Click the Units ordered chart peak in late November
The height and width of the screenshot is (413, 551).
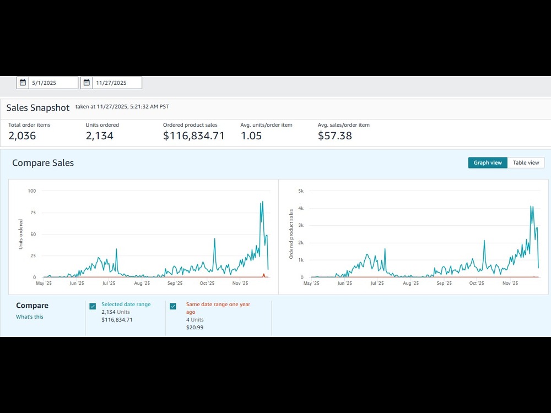click(x=262, y=202)
